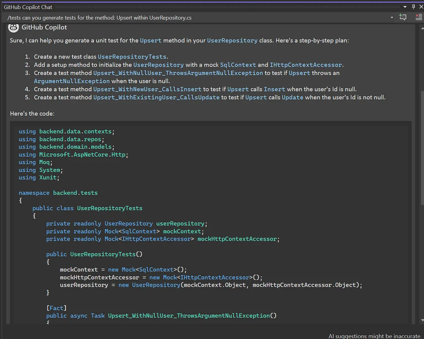The image size is (424, 339).
Task: Open the window position dropdown arrow
Action: (405, 7)
